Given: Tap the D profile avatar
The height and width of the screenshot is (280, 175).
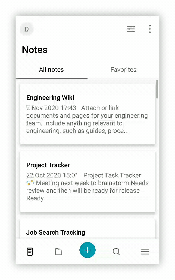Looking at the screenshot, I should click(x=27, y=29).
